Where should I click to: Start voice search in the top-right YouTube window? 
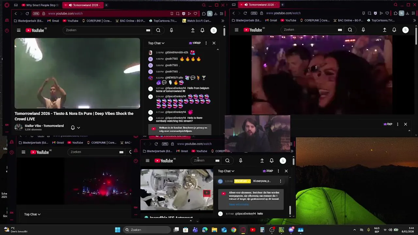[x=363, y=30]
